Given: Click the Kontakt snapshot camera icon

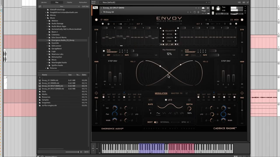Looking at the screenshot, I should [x=203, y=8].
